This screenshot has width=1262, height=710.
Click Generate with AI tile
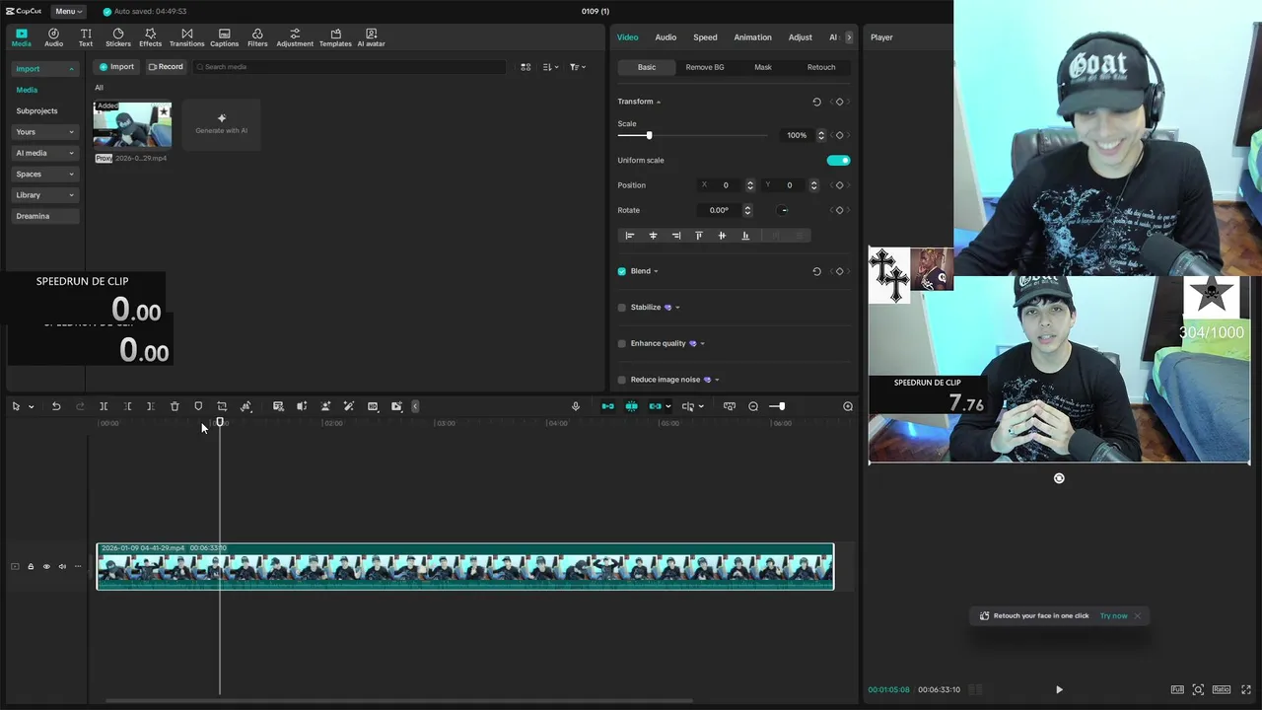222,124
